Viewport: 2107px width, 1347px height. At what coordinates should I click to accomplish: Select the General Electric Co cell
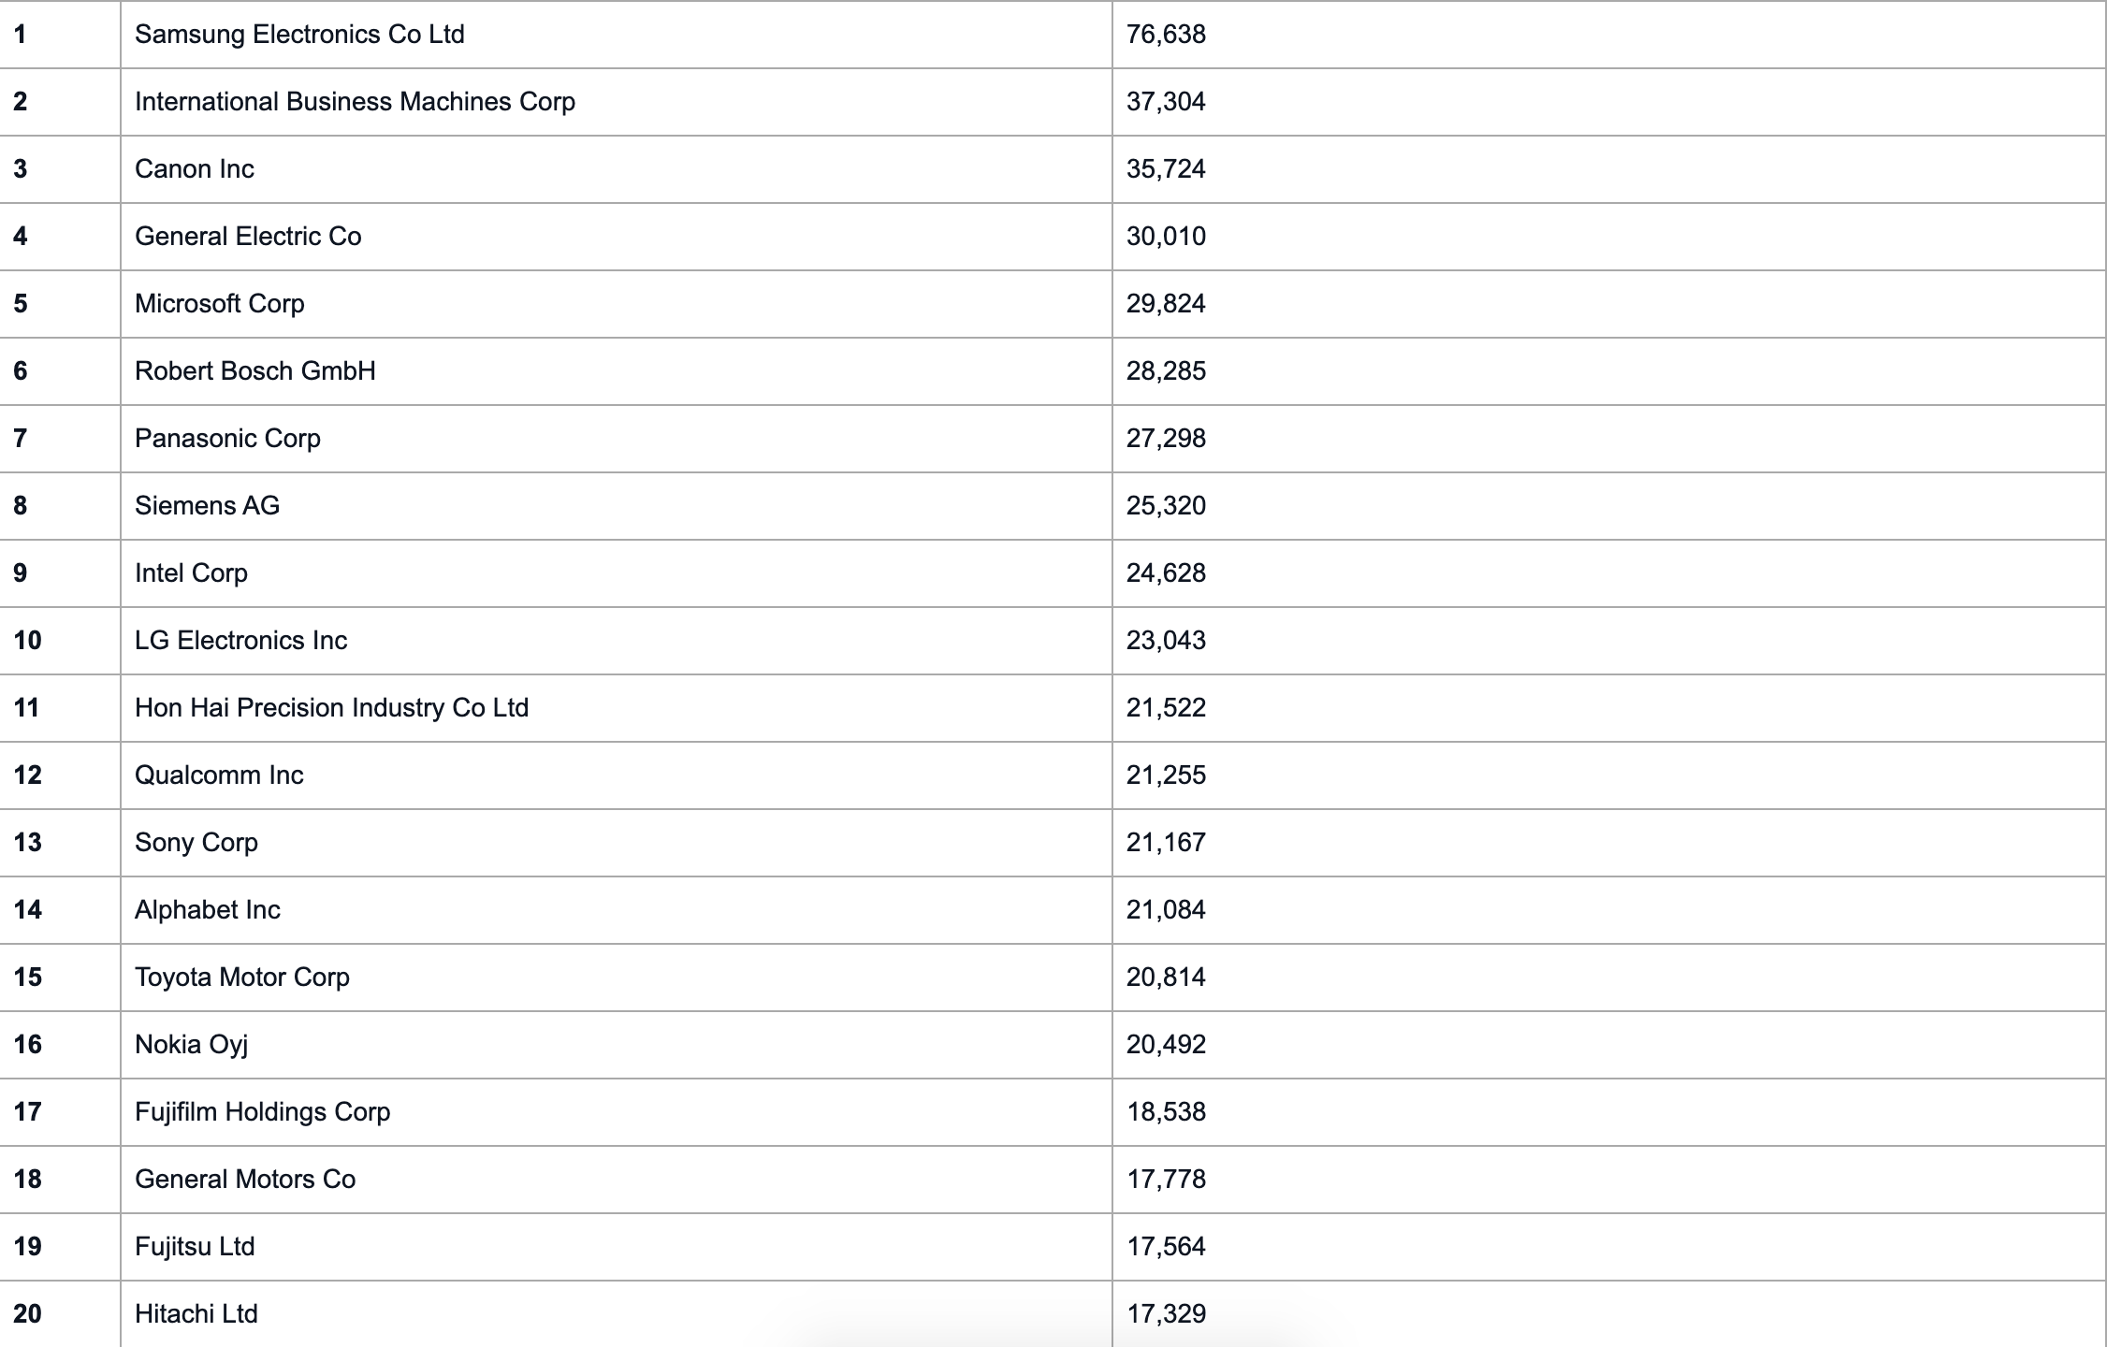point(248,237)
